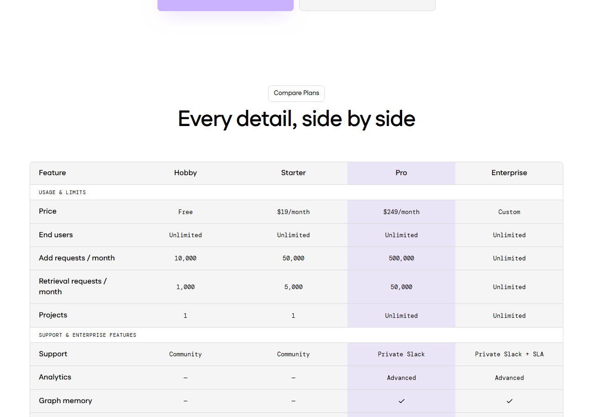Click Starter's 50,000 add requests value
The height and width of the screenshot is (417, 593).
click(293, 258)
